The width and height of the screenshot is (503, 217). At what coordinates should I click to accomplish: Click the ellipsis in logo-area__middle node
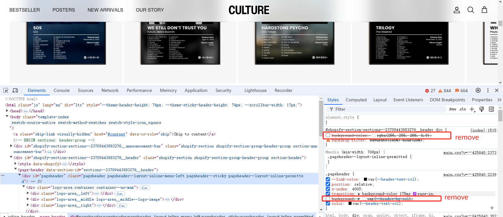click(x=167, y=199)
